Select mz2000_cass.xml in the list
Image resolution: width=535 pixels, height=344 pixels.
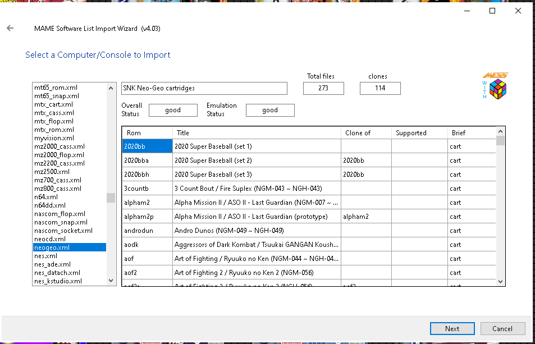click(x=70, y=146)
